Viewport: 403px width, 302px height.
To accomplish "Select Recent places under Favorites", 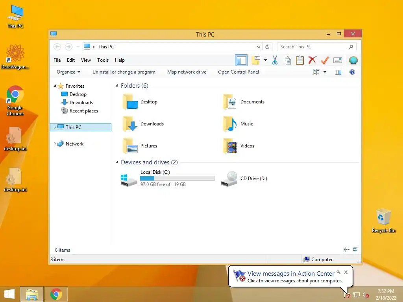I will pos(79,111).
